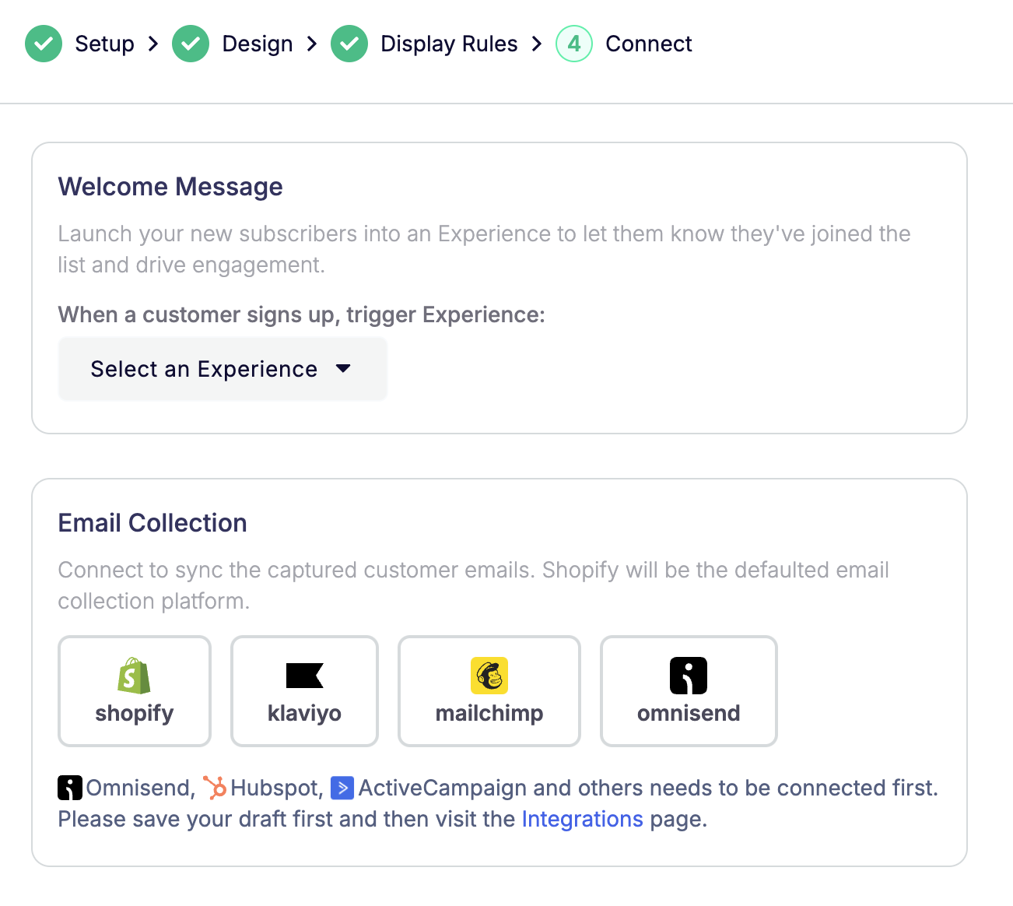Go to the Display Rules step

point(449,44)
